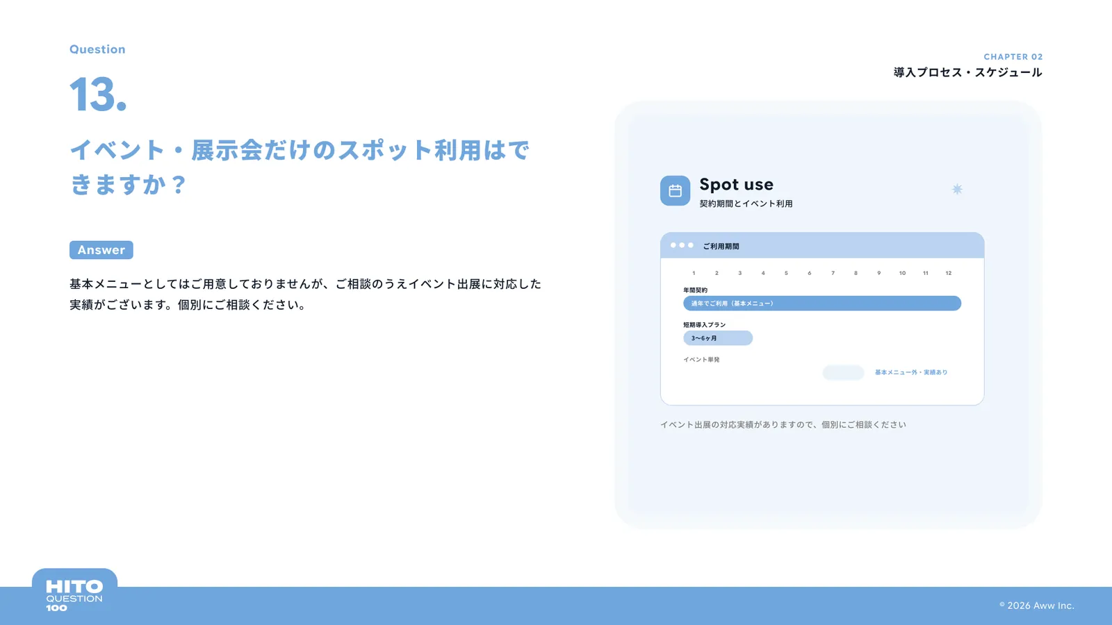Image resolution: width=1112 pixels, height=625 pixels.
Task: Click the question title イベント・展示会だけのスポット利用
Action: (300, 167)
